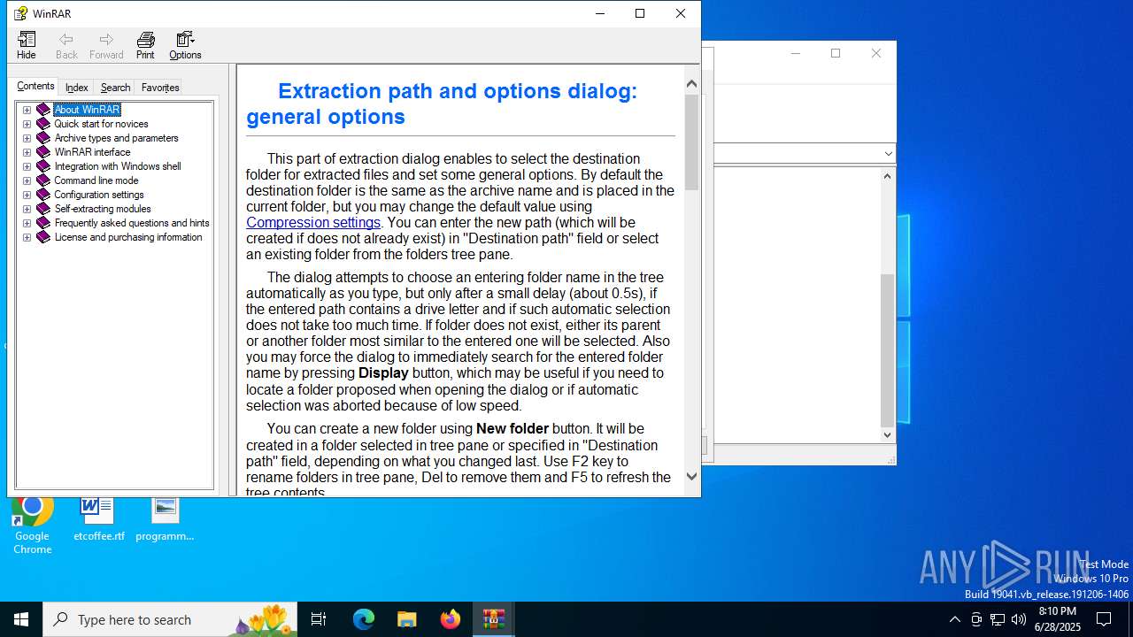The height and width of the screenshot is (637, 1133).
Task: Click the Forward arrow toolbar icon
Action: [x=106, y=45]
